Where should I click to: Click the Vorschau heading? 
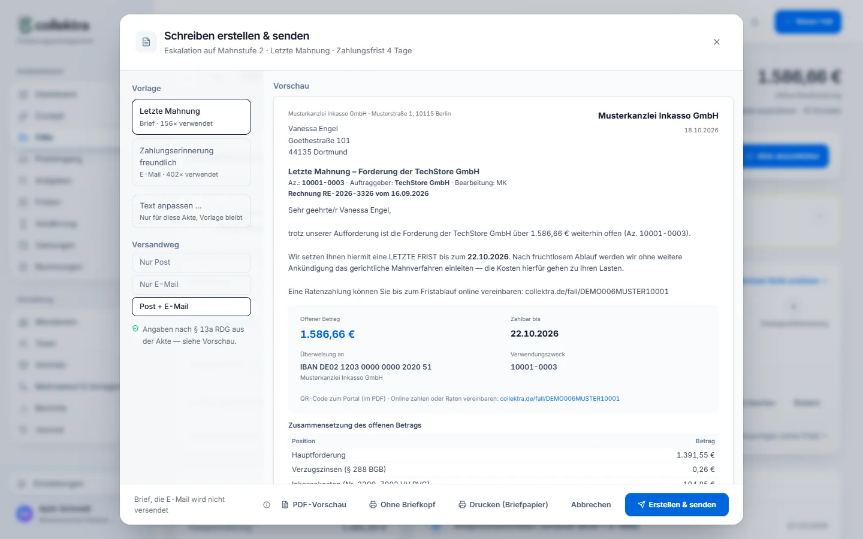[x=291, y=86]
